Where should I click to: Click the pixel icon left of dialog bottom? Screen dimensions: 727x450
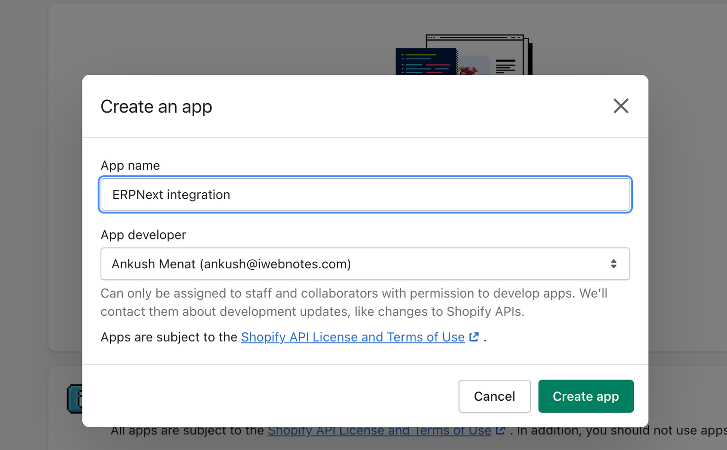coord(74,399)
